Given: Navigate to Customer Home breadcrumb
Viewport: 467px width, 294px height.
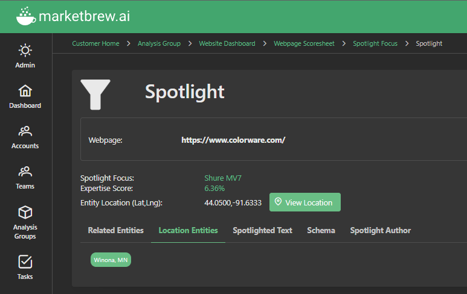Looking at the screenshot, I should click(95, 43).
